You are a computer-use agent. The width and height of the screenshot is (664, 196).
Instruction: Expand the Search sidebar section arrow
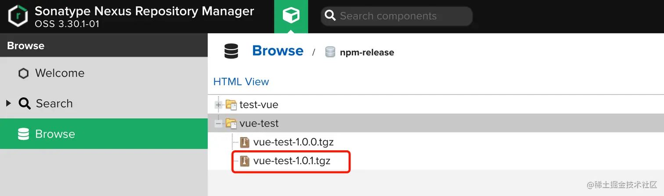8,104
